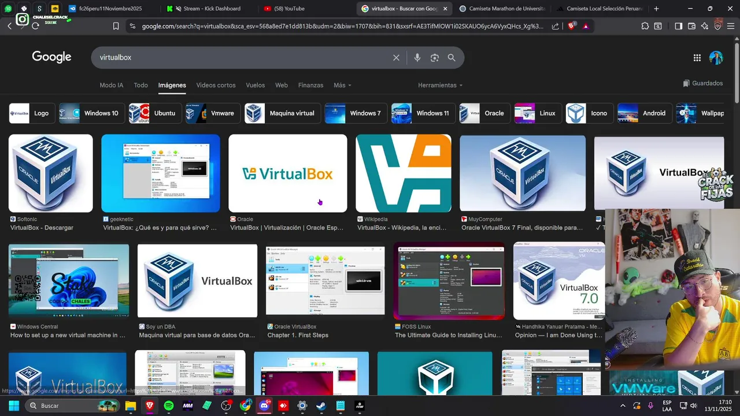
Task: Start voice search with the microphone icon
Action: click(417, 58)
